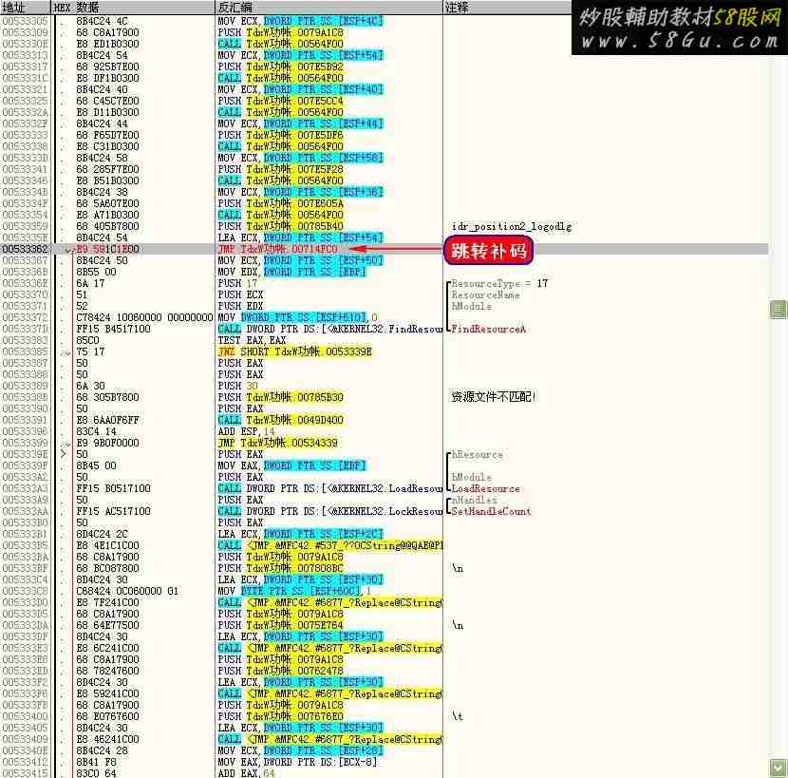Click PUSH TdxW 00785B40 instruction
The image size is (788, 778).
pos(280,226)
